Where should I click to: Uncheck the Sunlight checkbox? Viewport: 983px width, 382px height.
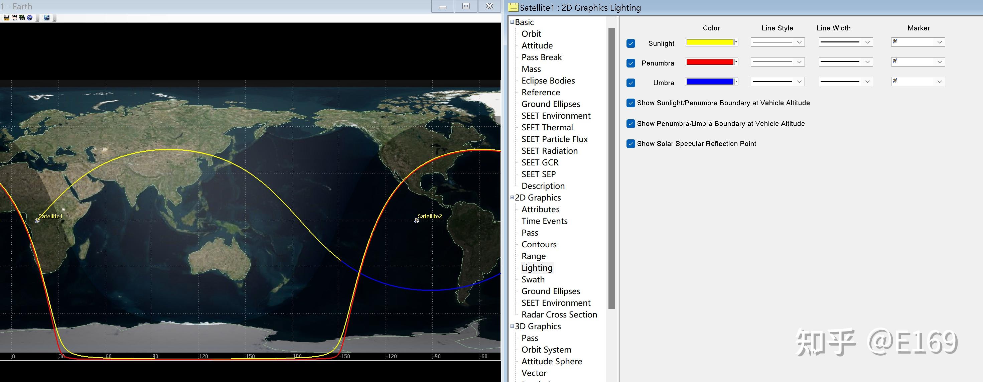tap(631, 43)
